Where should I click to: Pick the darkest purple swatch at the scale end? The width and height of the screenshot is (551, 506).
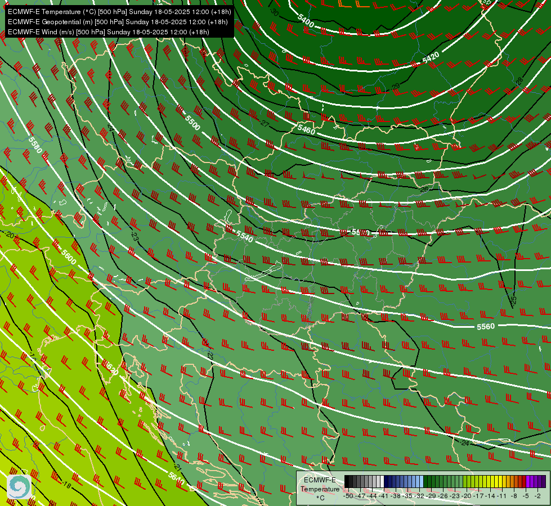coord(544,481)
